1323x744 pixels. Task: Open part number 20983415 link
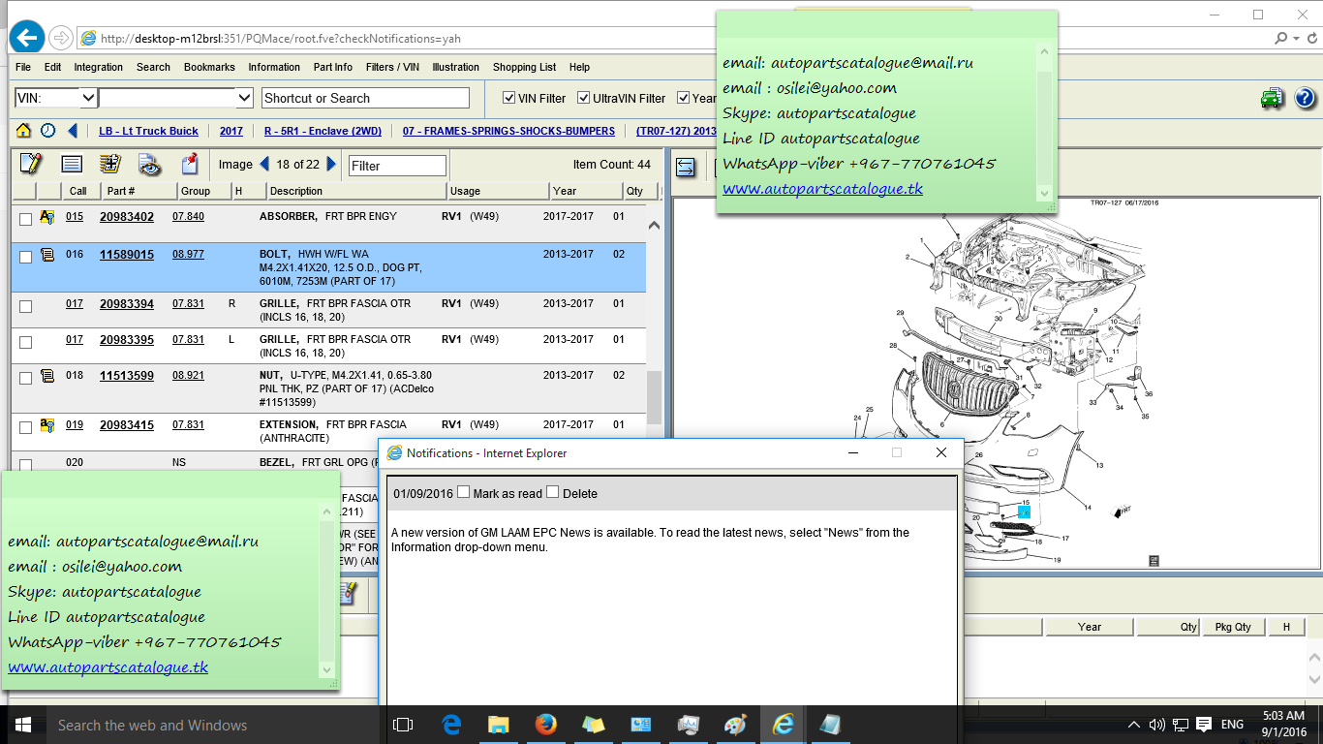tap(127, 424)
